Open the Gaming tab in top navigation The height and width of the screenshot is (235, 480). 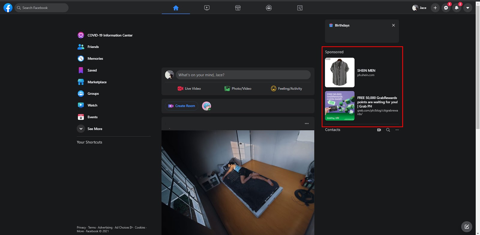[300, 8]
